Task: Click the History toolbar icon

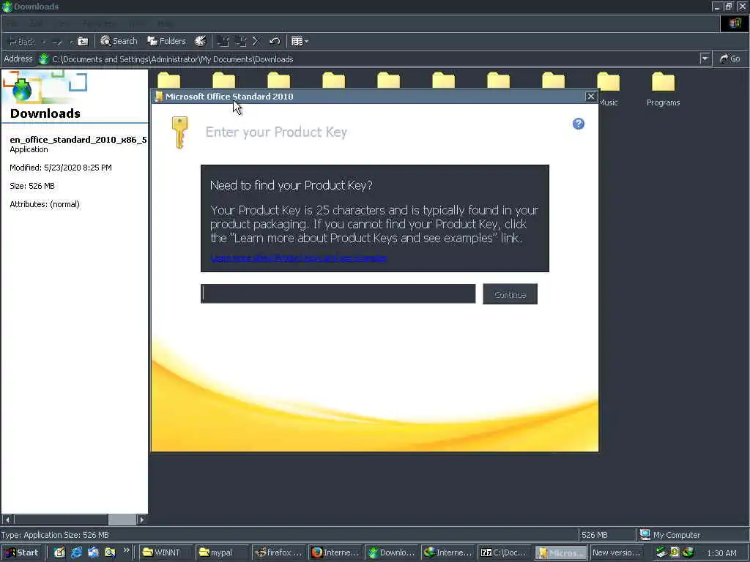Action: click(200, 42)
